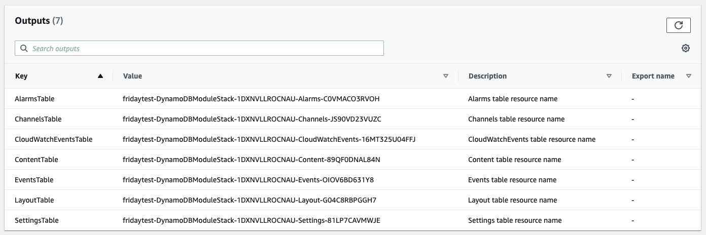Select the LayoutTable key cell
Image resolution: width=706 pixels, height=235 pixels.
pyautogui.click(x=34, y=200)
